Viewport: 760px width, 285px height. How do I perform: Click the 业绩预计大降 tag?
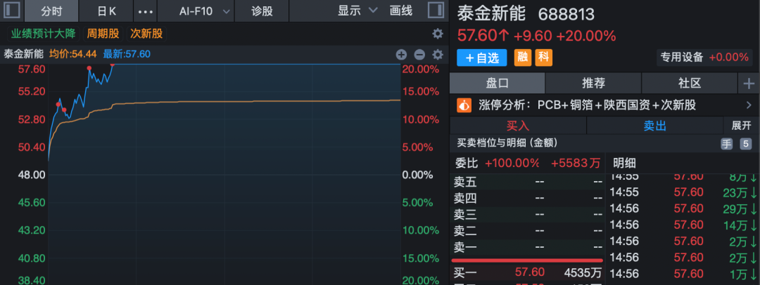[x=44, y=34]
